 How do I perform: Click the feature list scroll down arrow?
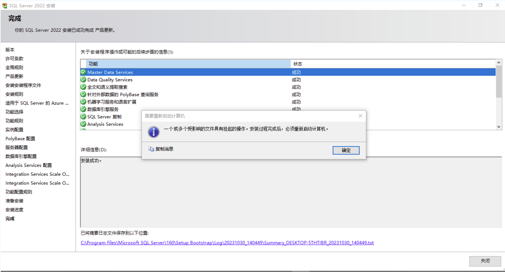tap(499, 127)
